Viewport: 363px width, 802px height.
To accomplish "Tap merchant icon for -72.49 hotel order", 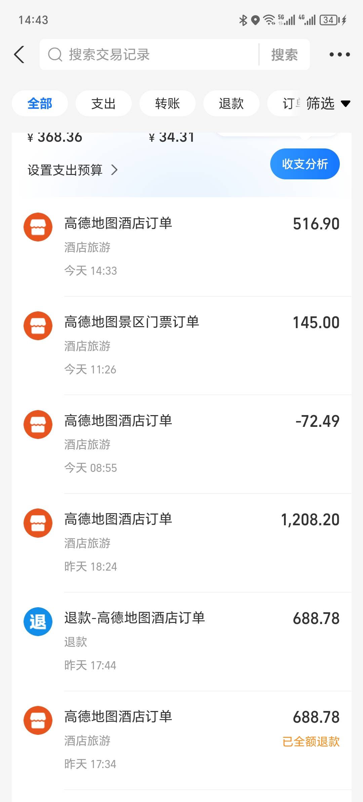I will pos(38,425).
